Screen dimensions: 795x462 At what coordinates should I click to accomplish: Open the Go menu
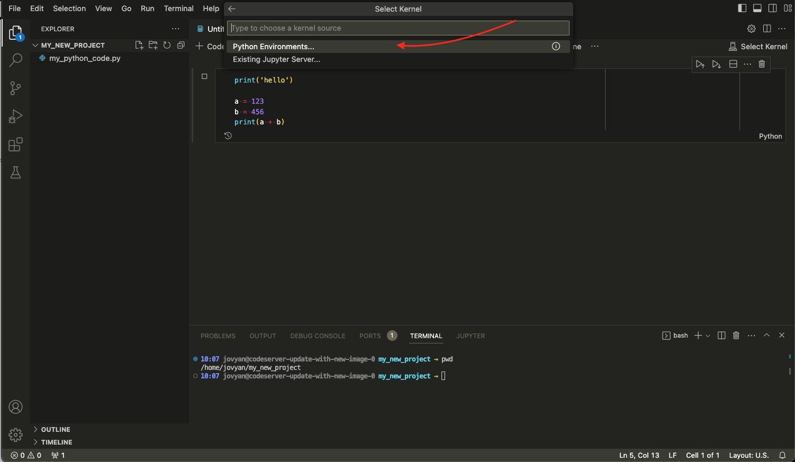pyautogui.click(x=127, y=8)
